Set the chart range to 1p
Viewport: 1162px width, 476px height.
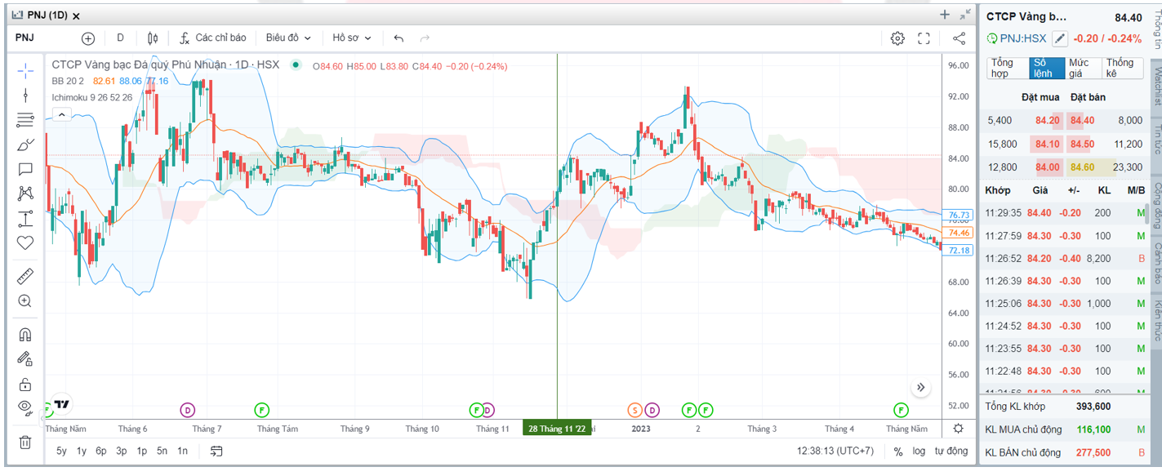click(x=142, y=451)
